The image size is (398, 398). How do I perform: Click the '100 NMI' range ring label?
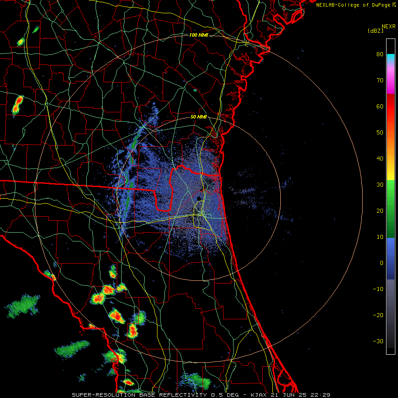tap(199, 35)
